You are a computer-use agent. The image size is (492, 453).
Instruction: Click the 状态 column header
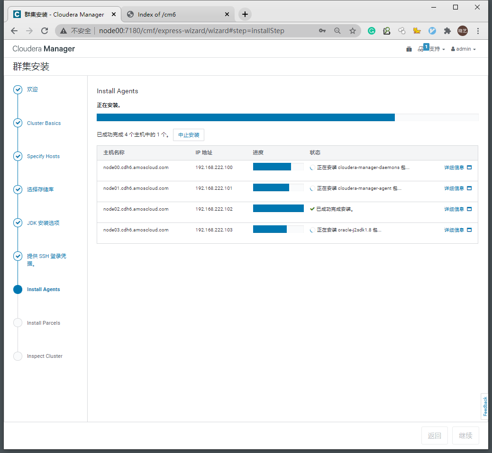[315, 152]
